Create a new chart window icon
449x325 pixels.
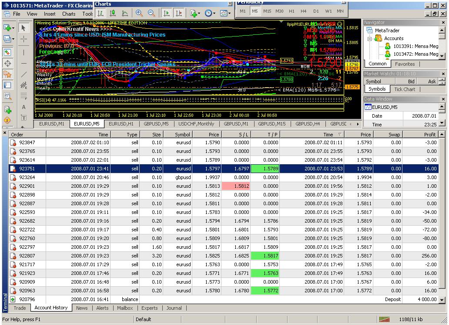pyautogui.click(x=7, y=28)
